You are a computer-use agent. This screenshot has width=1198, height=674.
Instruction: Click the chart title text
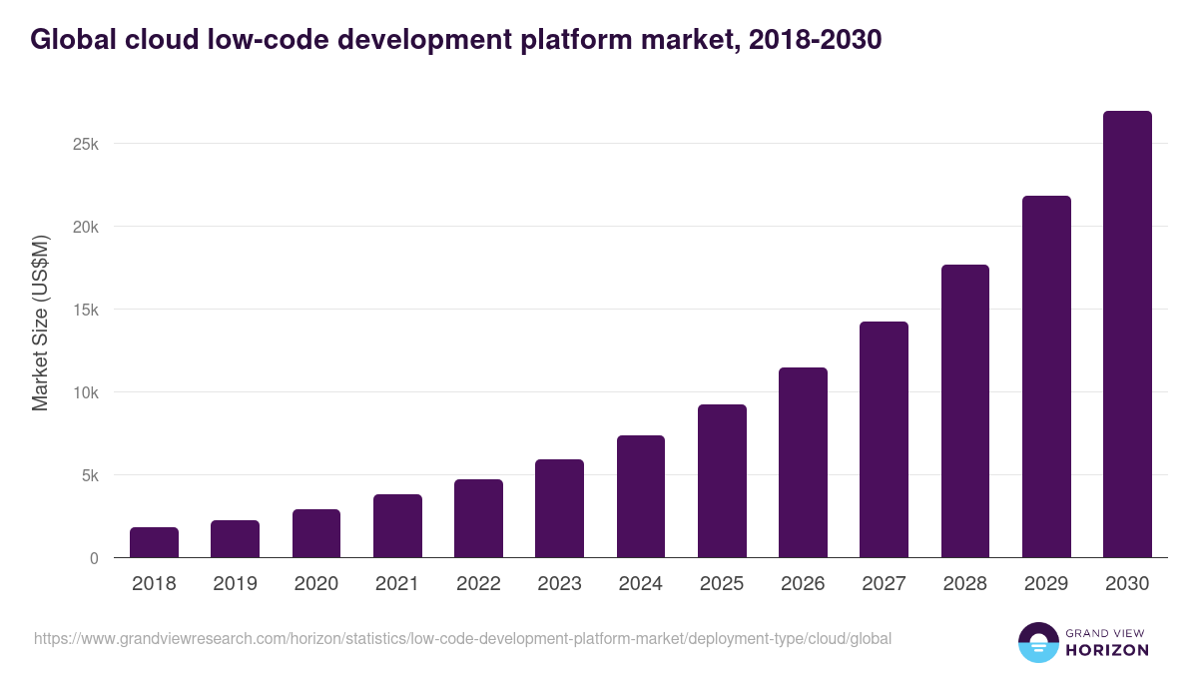456,40
